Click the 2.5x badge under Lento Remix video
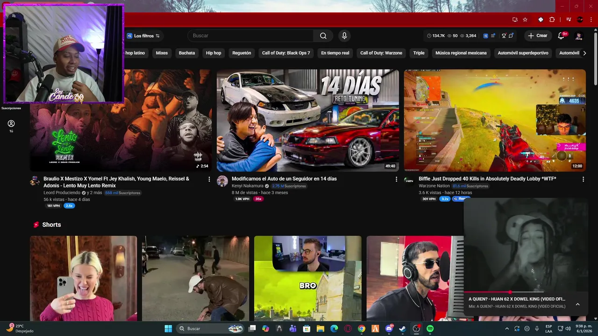The height and width of the screenshot is (336, 598). 69,206
